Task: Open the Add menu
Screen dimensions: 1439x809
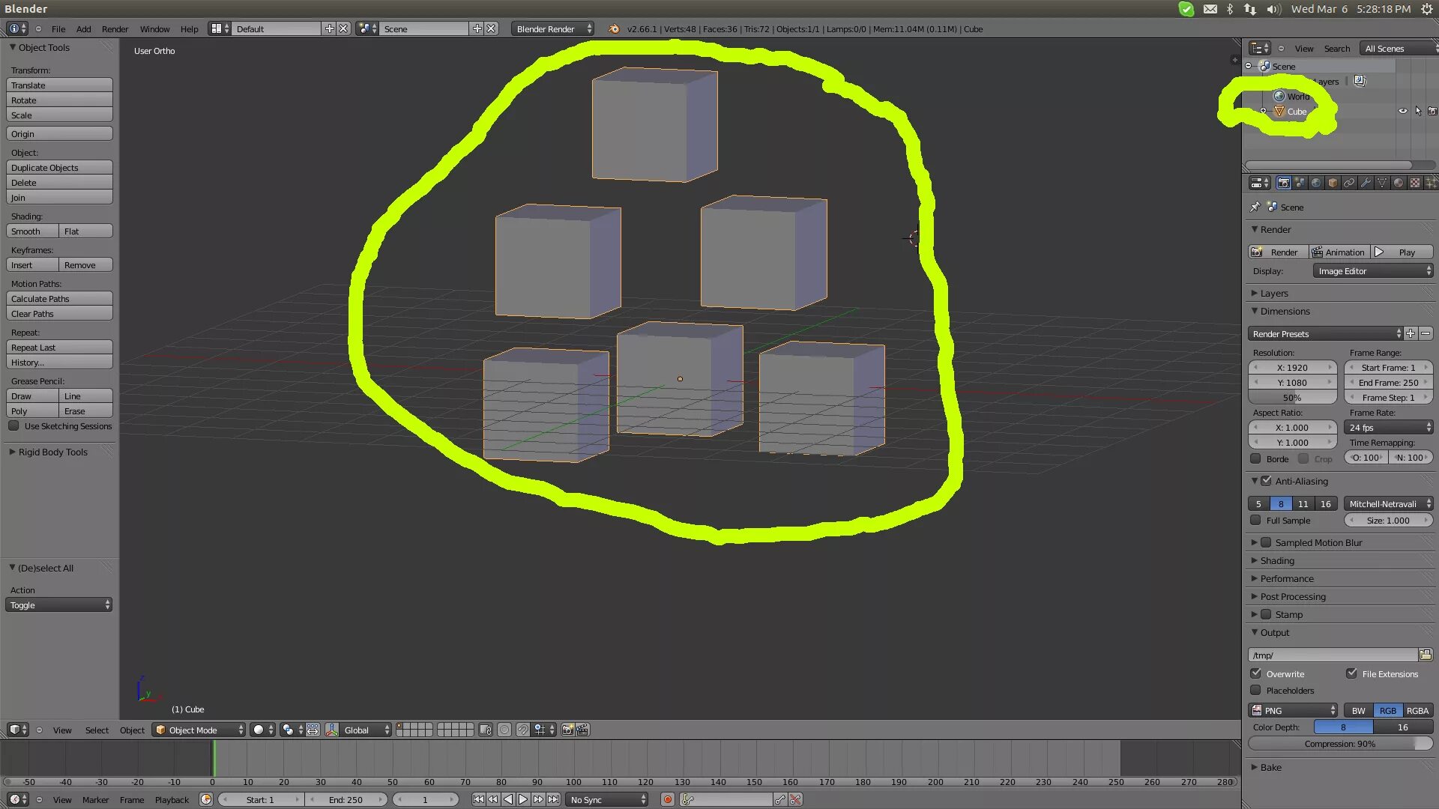Action: (x=83, y=28)
